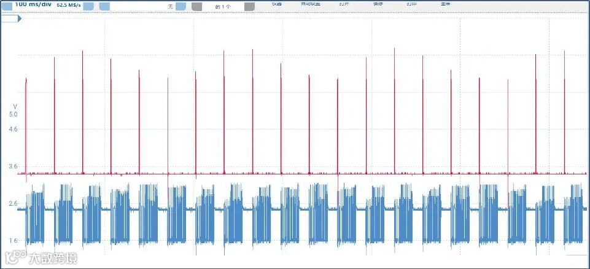Click the 100 ms/div timebase setting
Image resolution: width=590 pixels, height=269 pixels.
[x=33, y=4]
